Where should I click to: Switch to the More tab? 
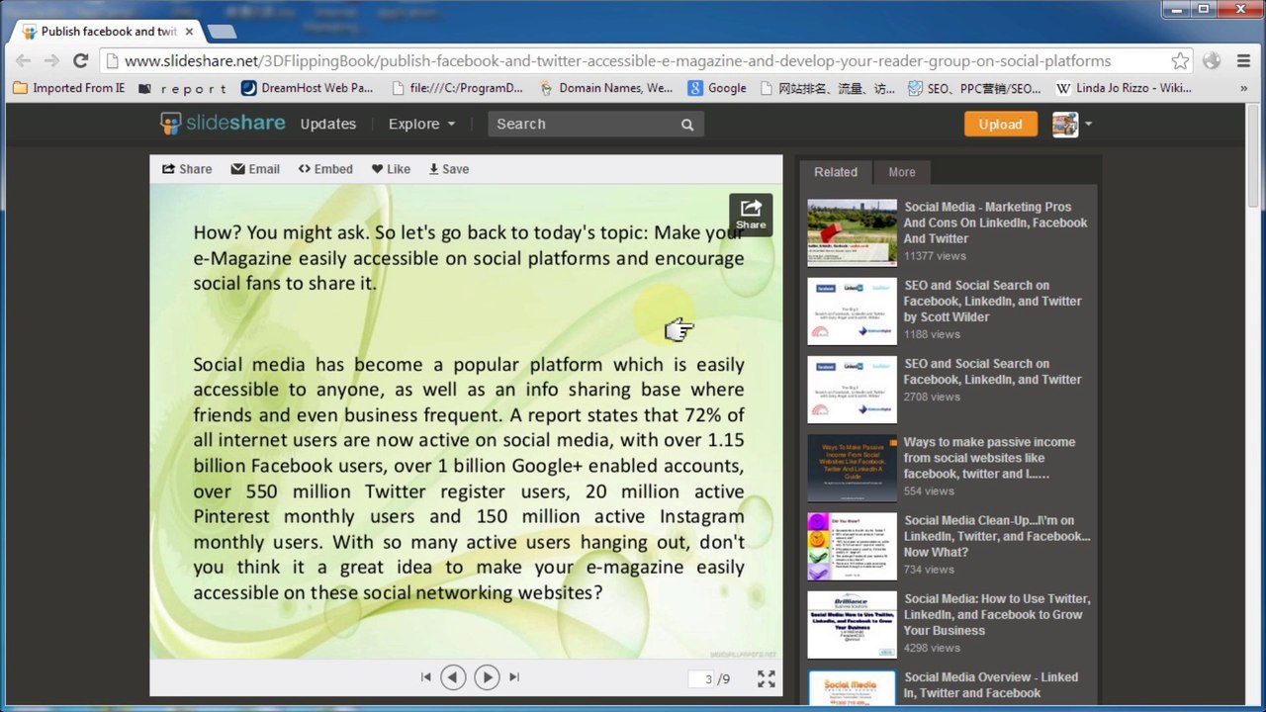(x=902, y=172)
